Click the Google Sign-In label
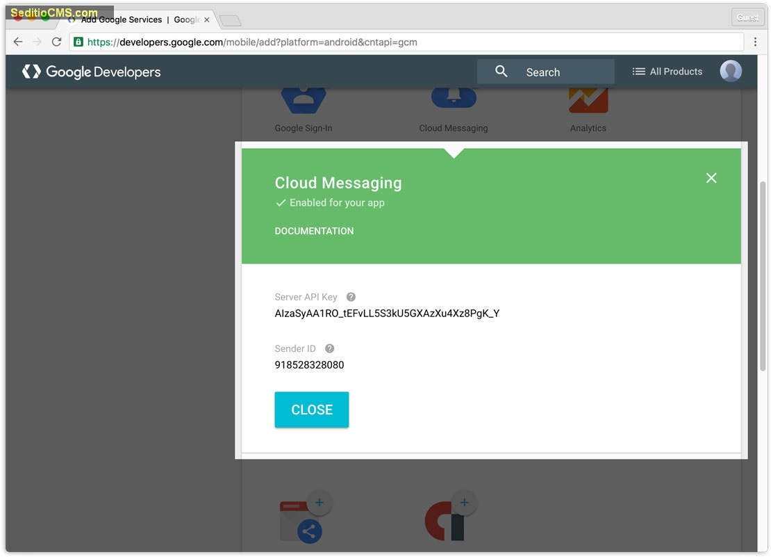The width and height of the screenshot is (771, 557). click(x=304, y=128)
